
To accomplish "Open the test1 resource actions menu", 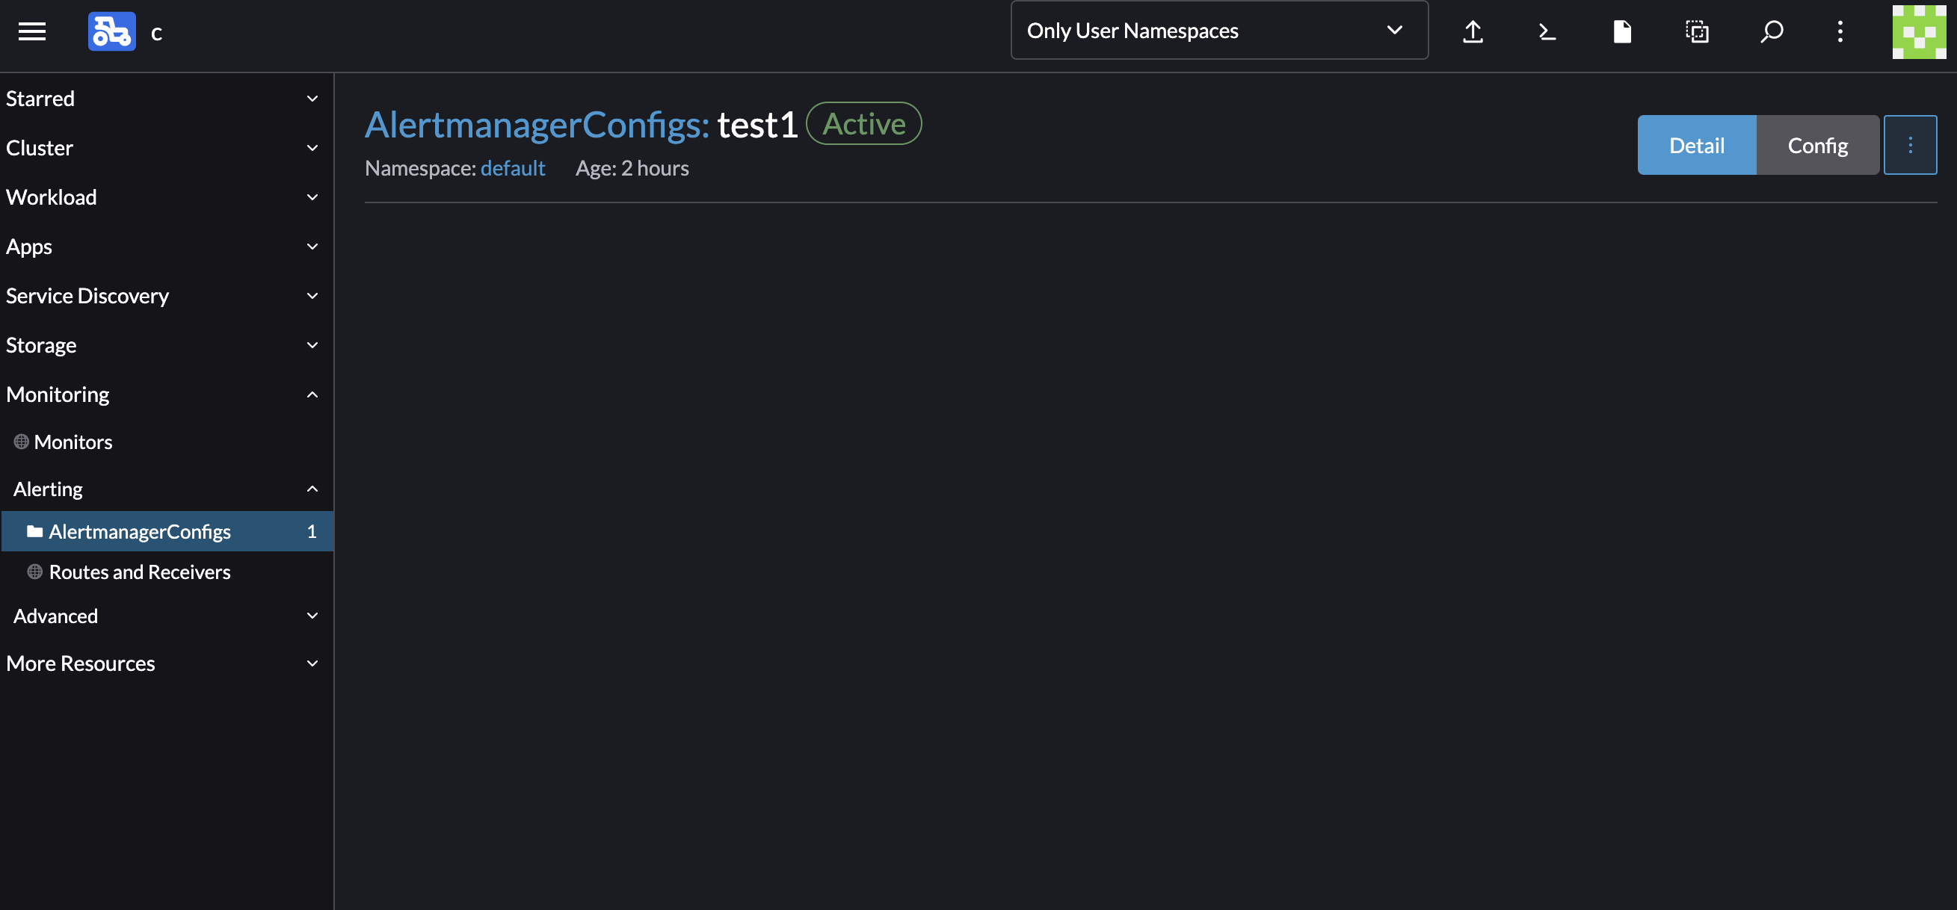I will pyautogui.click(x=1910, y=145).
